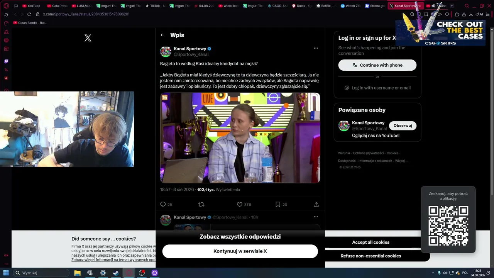
Task: Open the Clean Bandit bookmark
Action: coord(30,23)
